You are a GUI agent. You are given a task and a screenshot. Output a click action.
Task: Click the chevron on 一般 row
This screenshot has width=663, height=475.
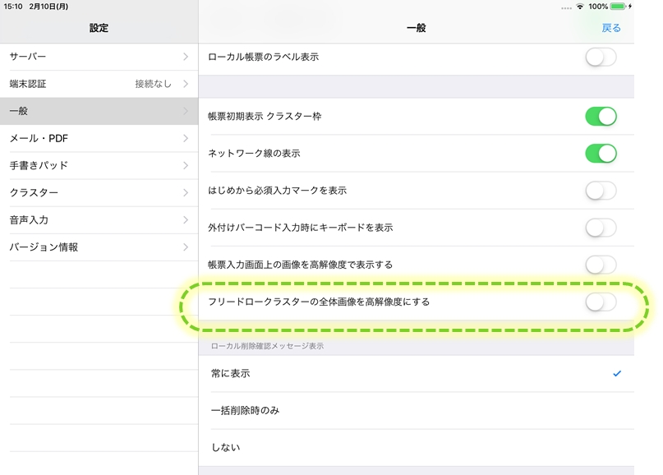pos(186,111)
